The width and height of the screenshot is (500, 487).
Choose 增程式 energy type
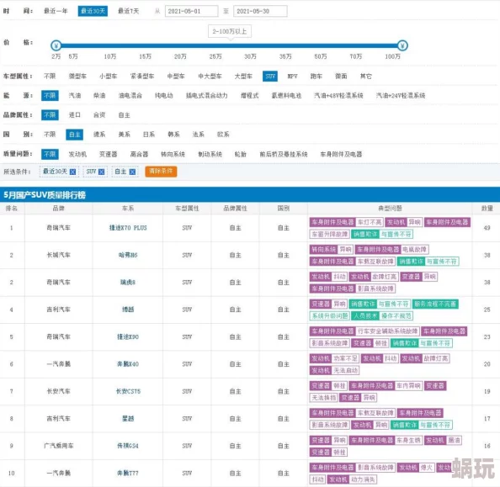coord(249,96)
